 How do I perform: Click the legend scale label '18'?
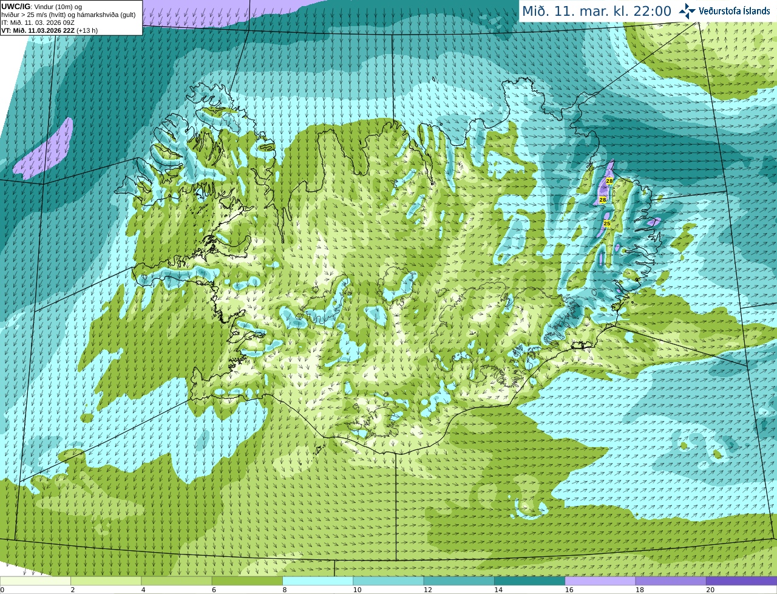coord(639,590)
